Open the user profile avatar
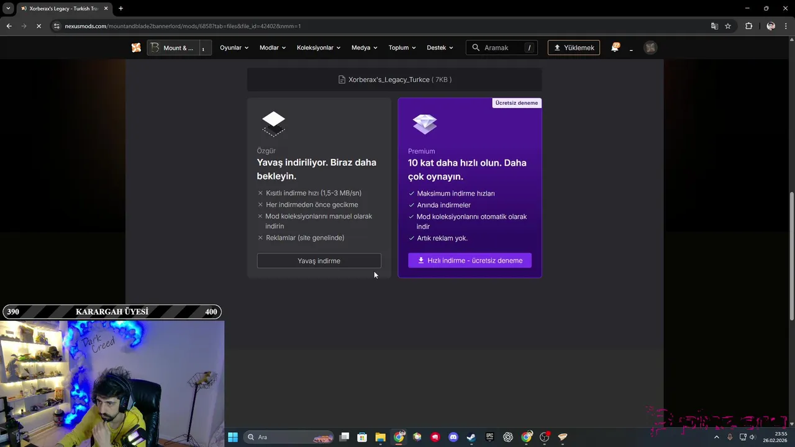Image resolution: width=795 pixels, height=447 pixels. pyautogui.click(x=650, y=48)
